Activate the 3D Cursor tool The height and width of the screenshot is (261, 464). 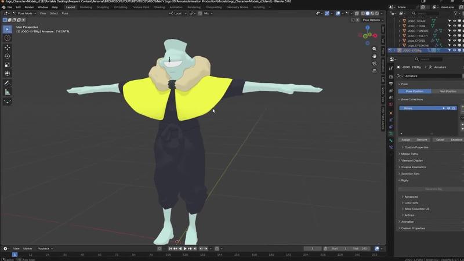coord(8,38)
